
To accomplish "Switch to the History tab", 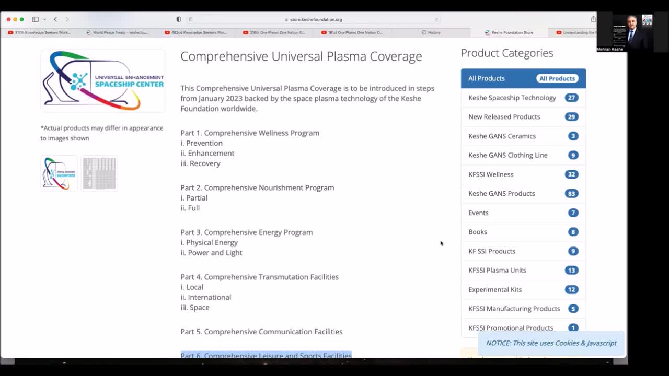I will (x=431, y=32).
